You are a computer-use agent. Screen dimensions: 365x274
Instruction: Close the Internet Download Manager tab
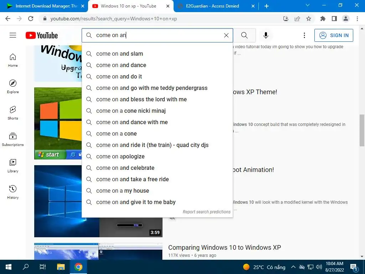83,6
